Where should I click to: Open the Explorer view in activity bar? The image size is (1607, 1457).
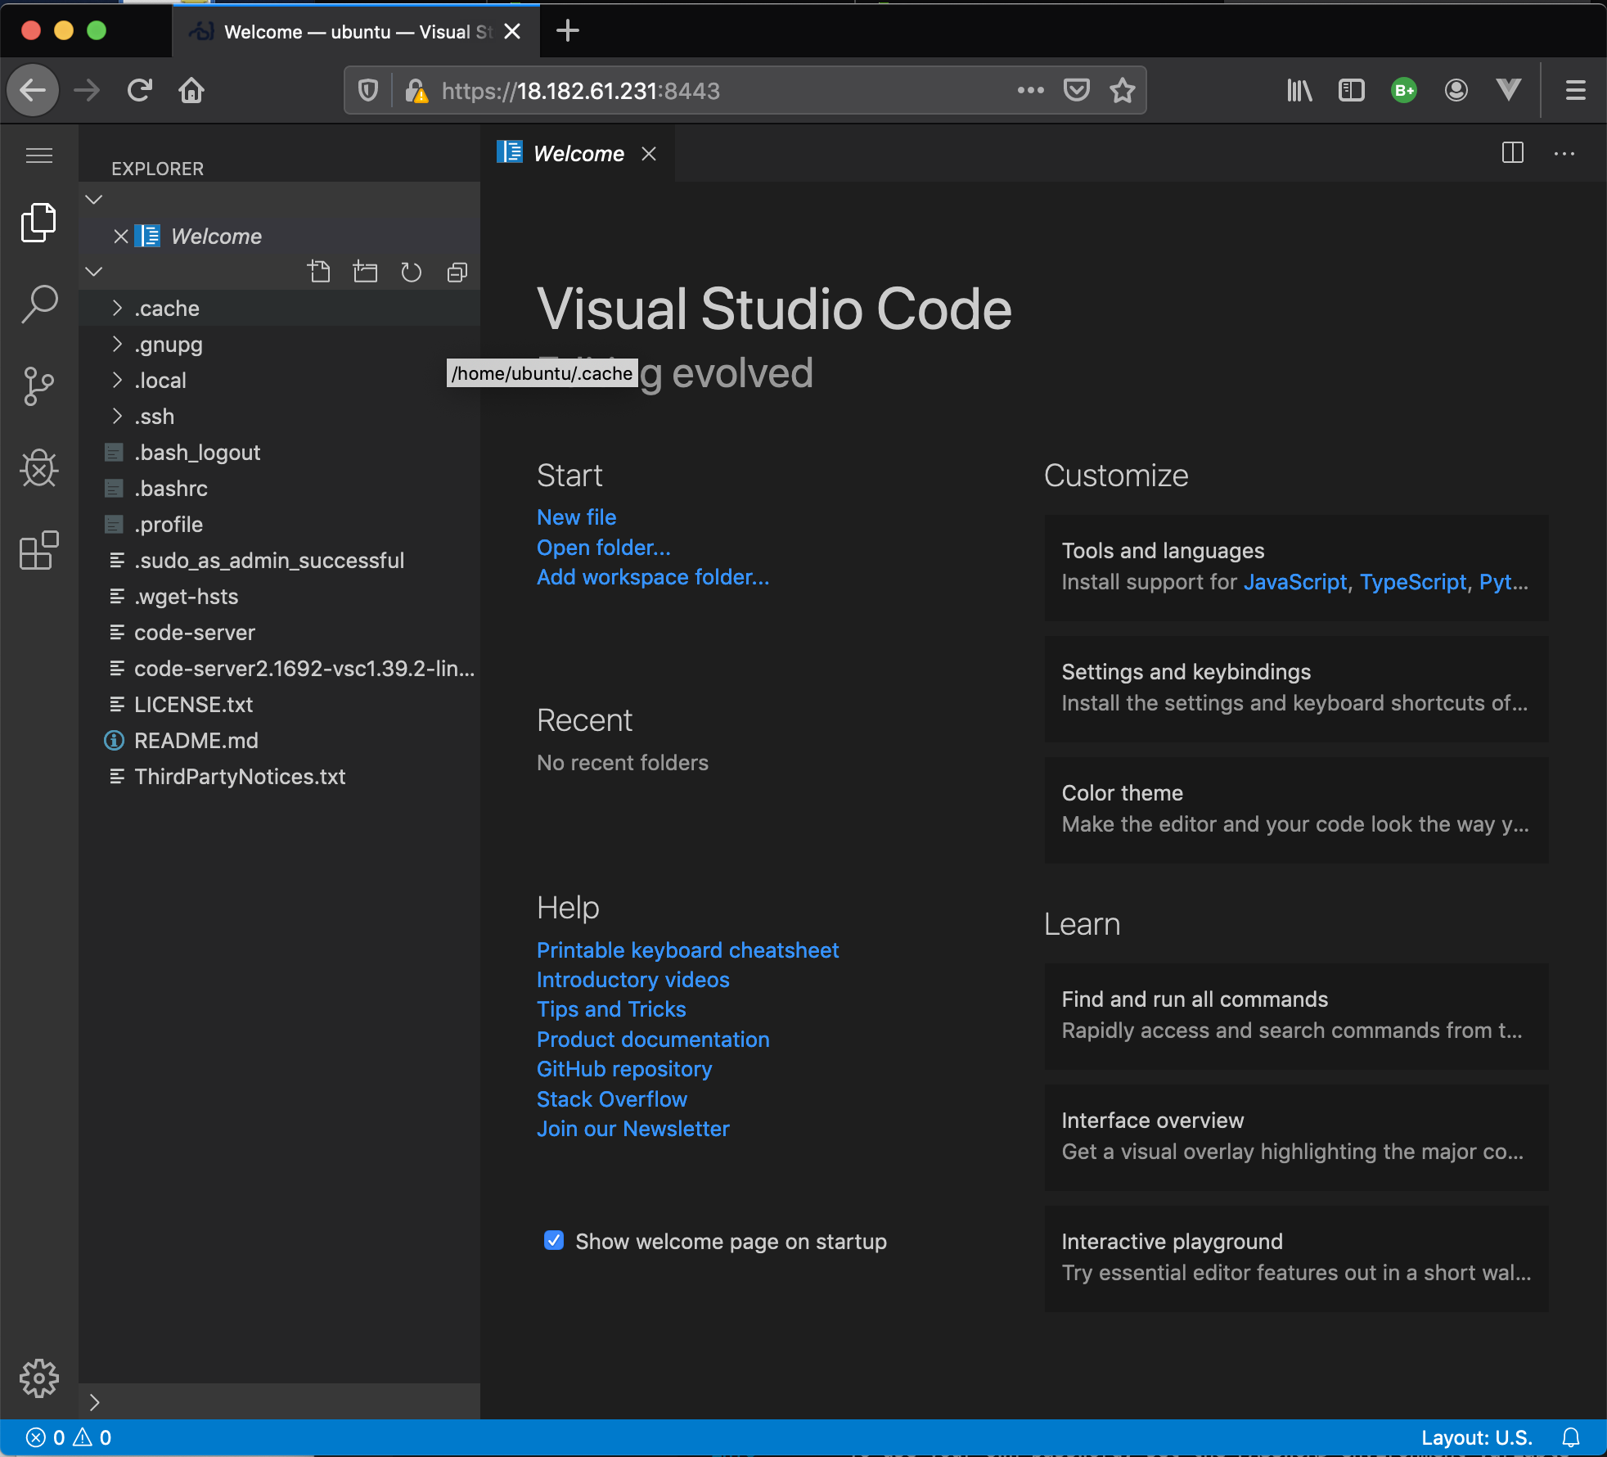pyautogui.click(x=38, y=223)
